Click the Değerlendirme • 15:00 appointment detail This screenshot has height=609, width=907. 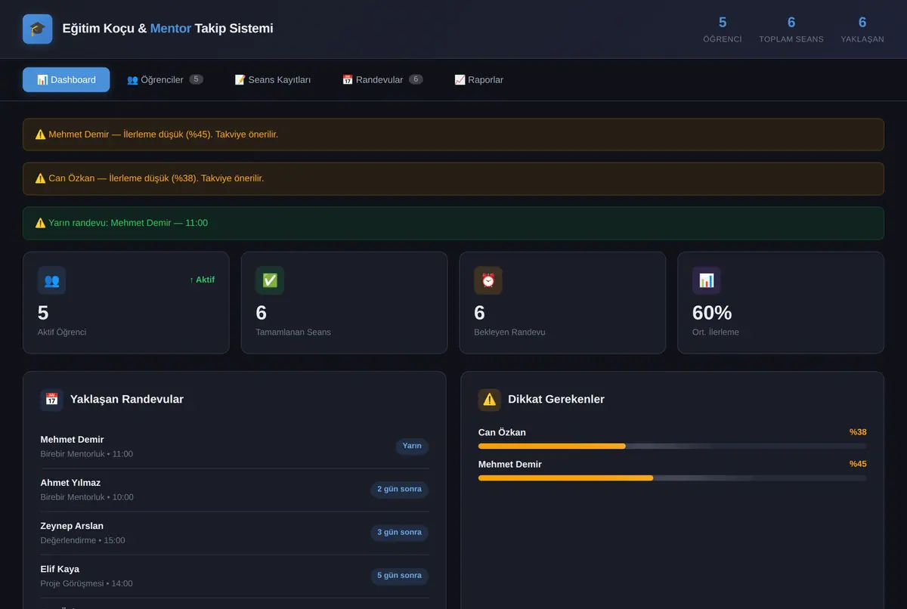click(83, 540)
